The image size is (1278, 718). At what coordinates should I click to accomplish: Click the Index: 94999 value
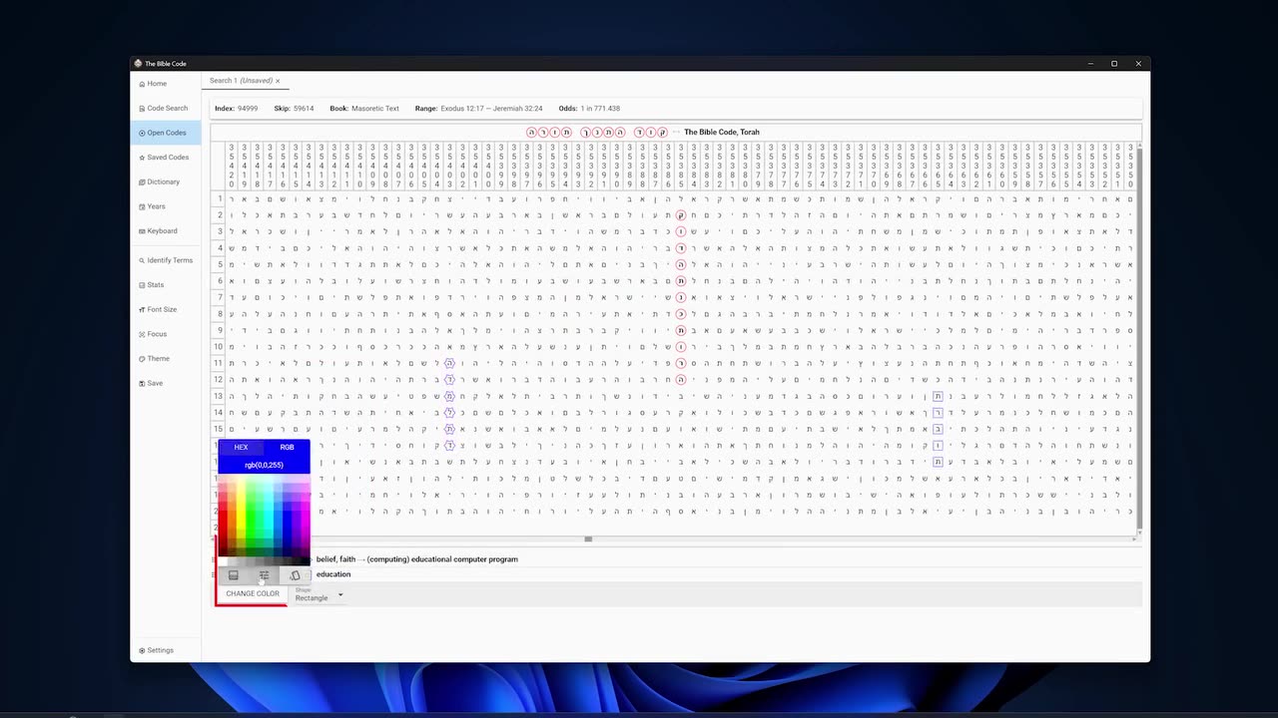coord(237,108)
